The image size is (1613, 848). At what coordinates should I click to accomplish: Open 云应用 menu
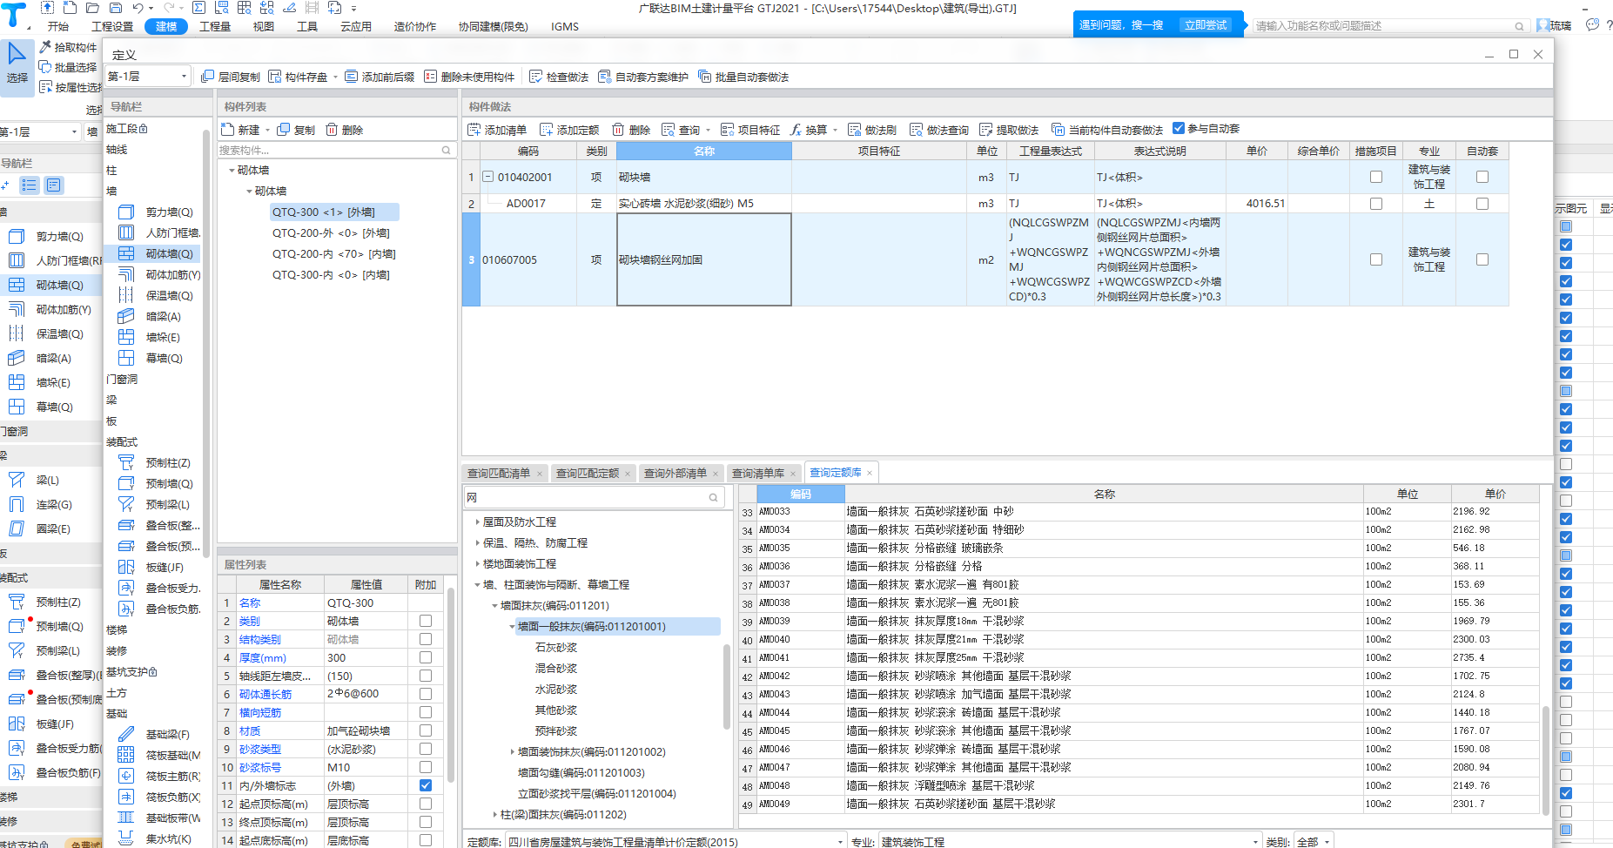click(355, 26)
